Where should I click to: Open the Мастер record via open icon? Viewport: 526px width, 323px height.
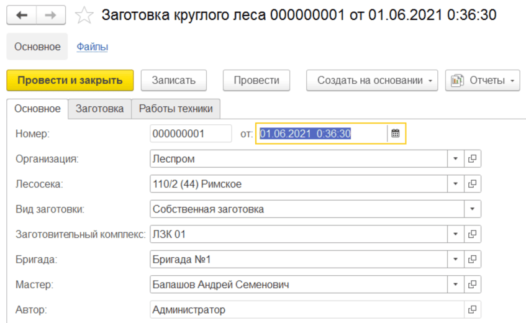(473, 284)
